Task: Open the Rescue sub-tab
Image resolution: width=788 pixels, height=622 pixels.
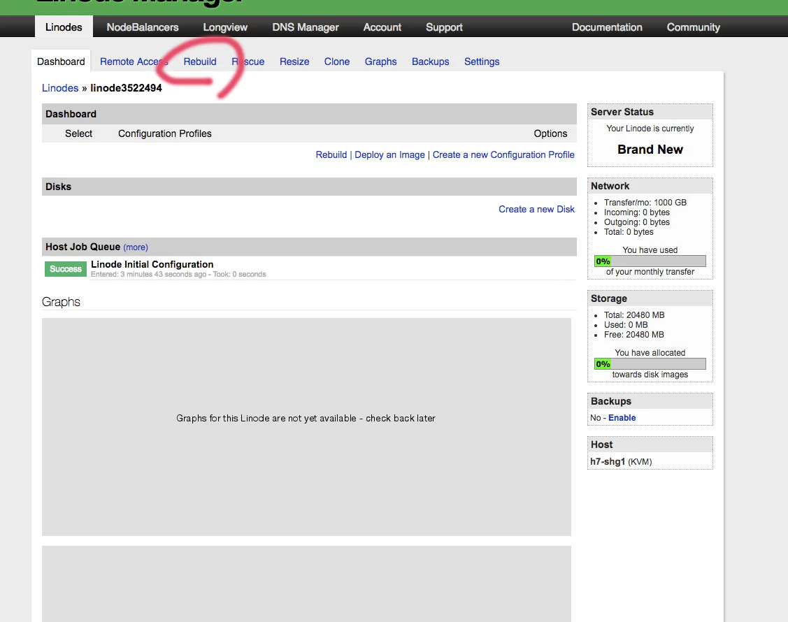Action: (x=248, y=62)
